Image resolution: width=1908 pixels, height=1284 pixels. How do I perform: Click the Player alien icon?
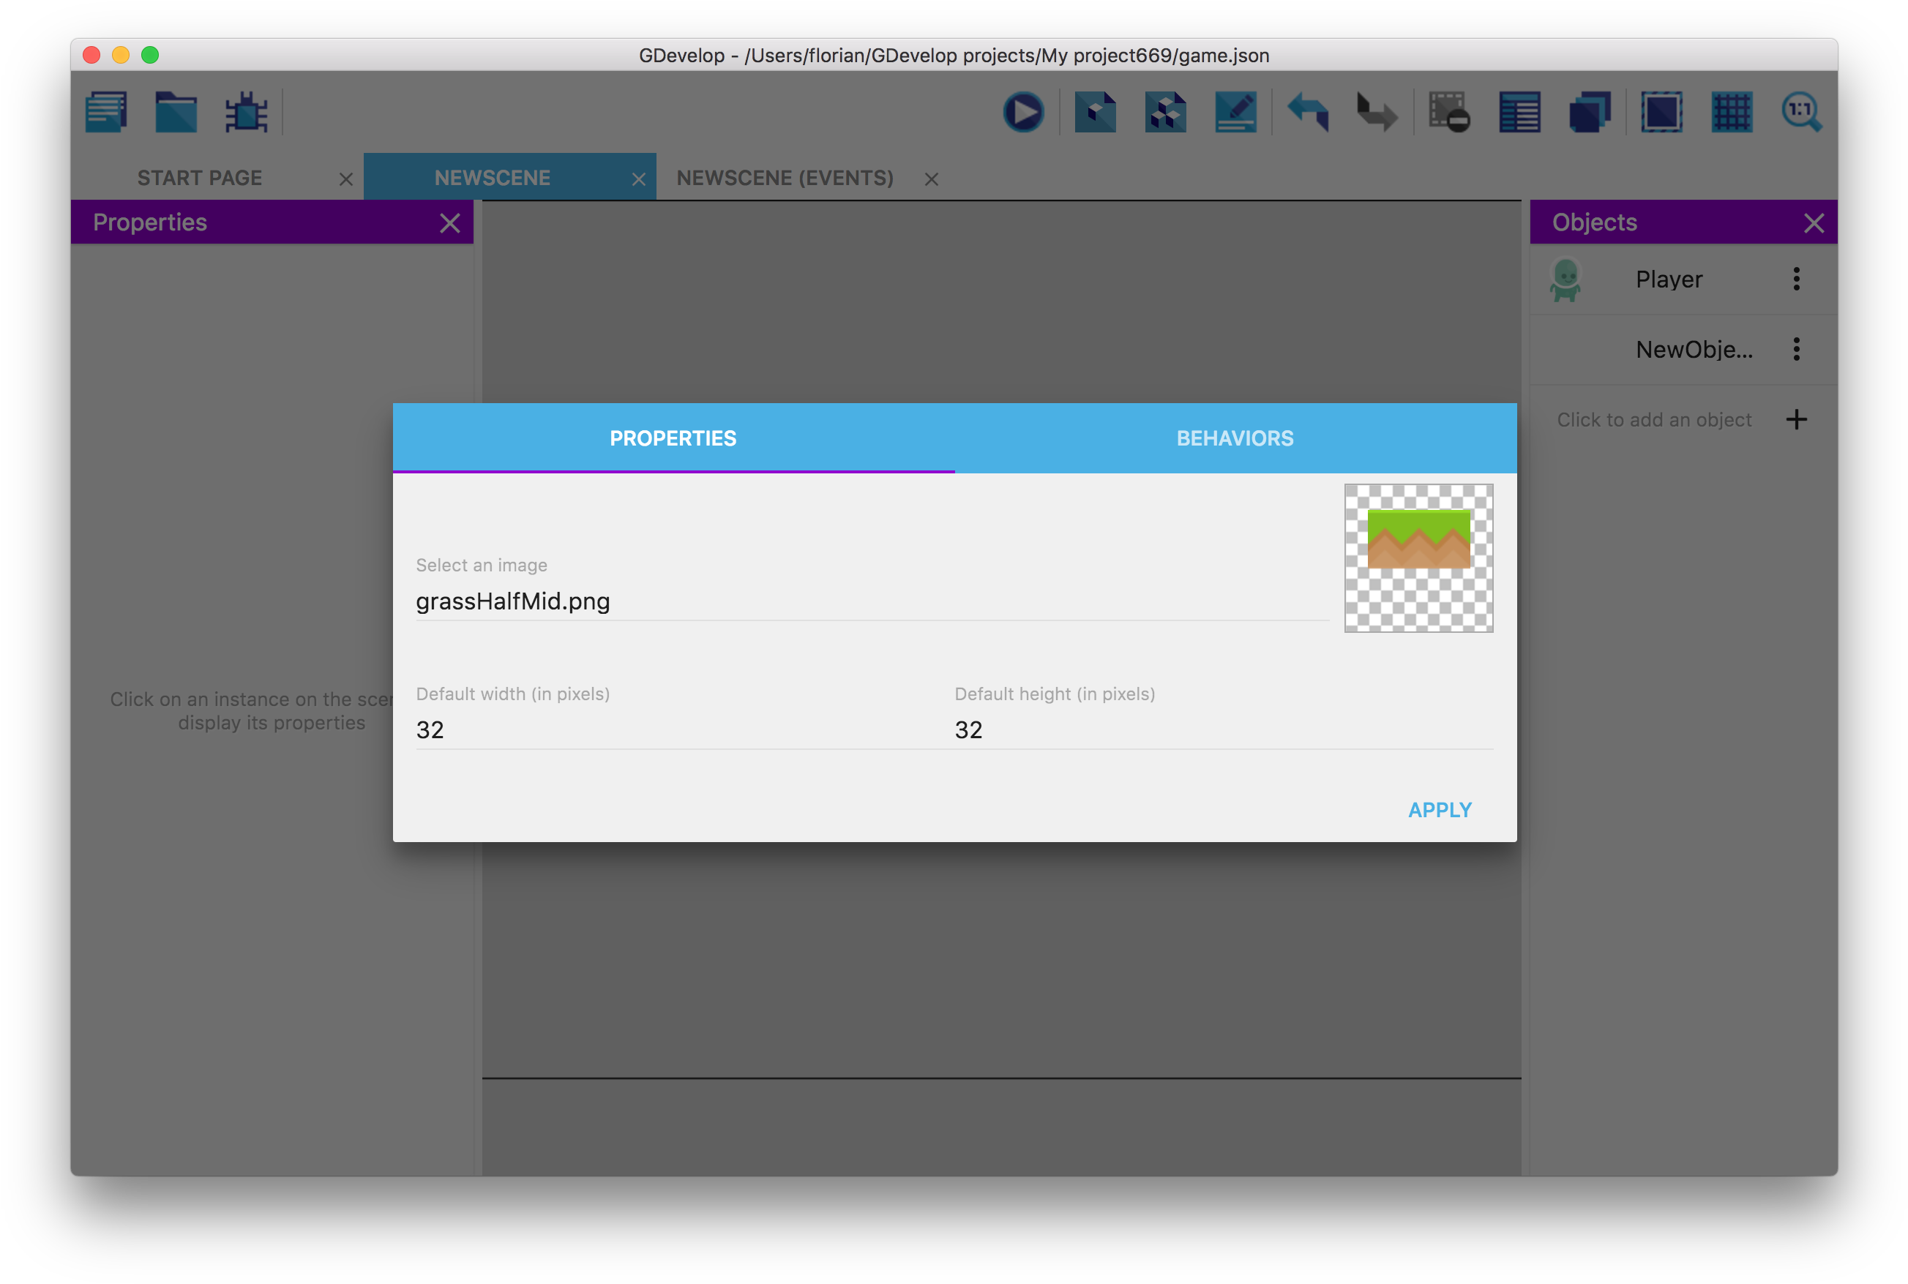click(1565, 279)
